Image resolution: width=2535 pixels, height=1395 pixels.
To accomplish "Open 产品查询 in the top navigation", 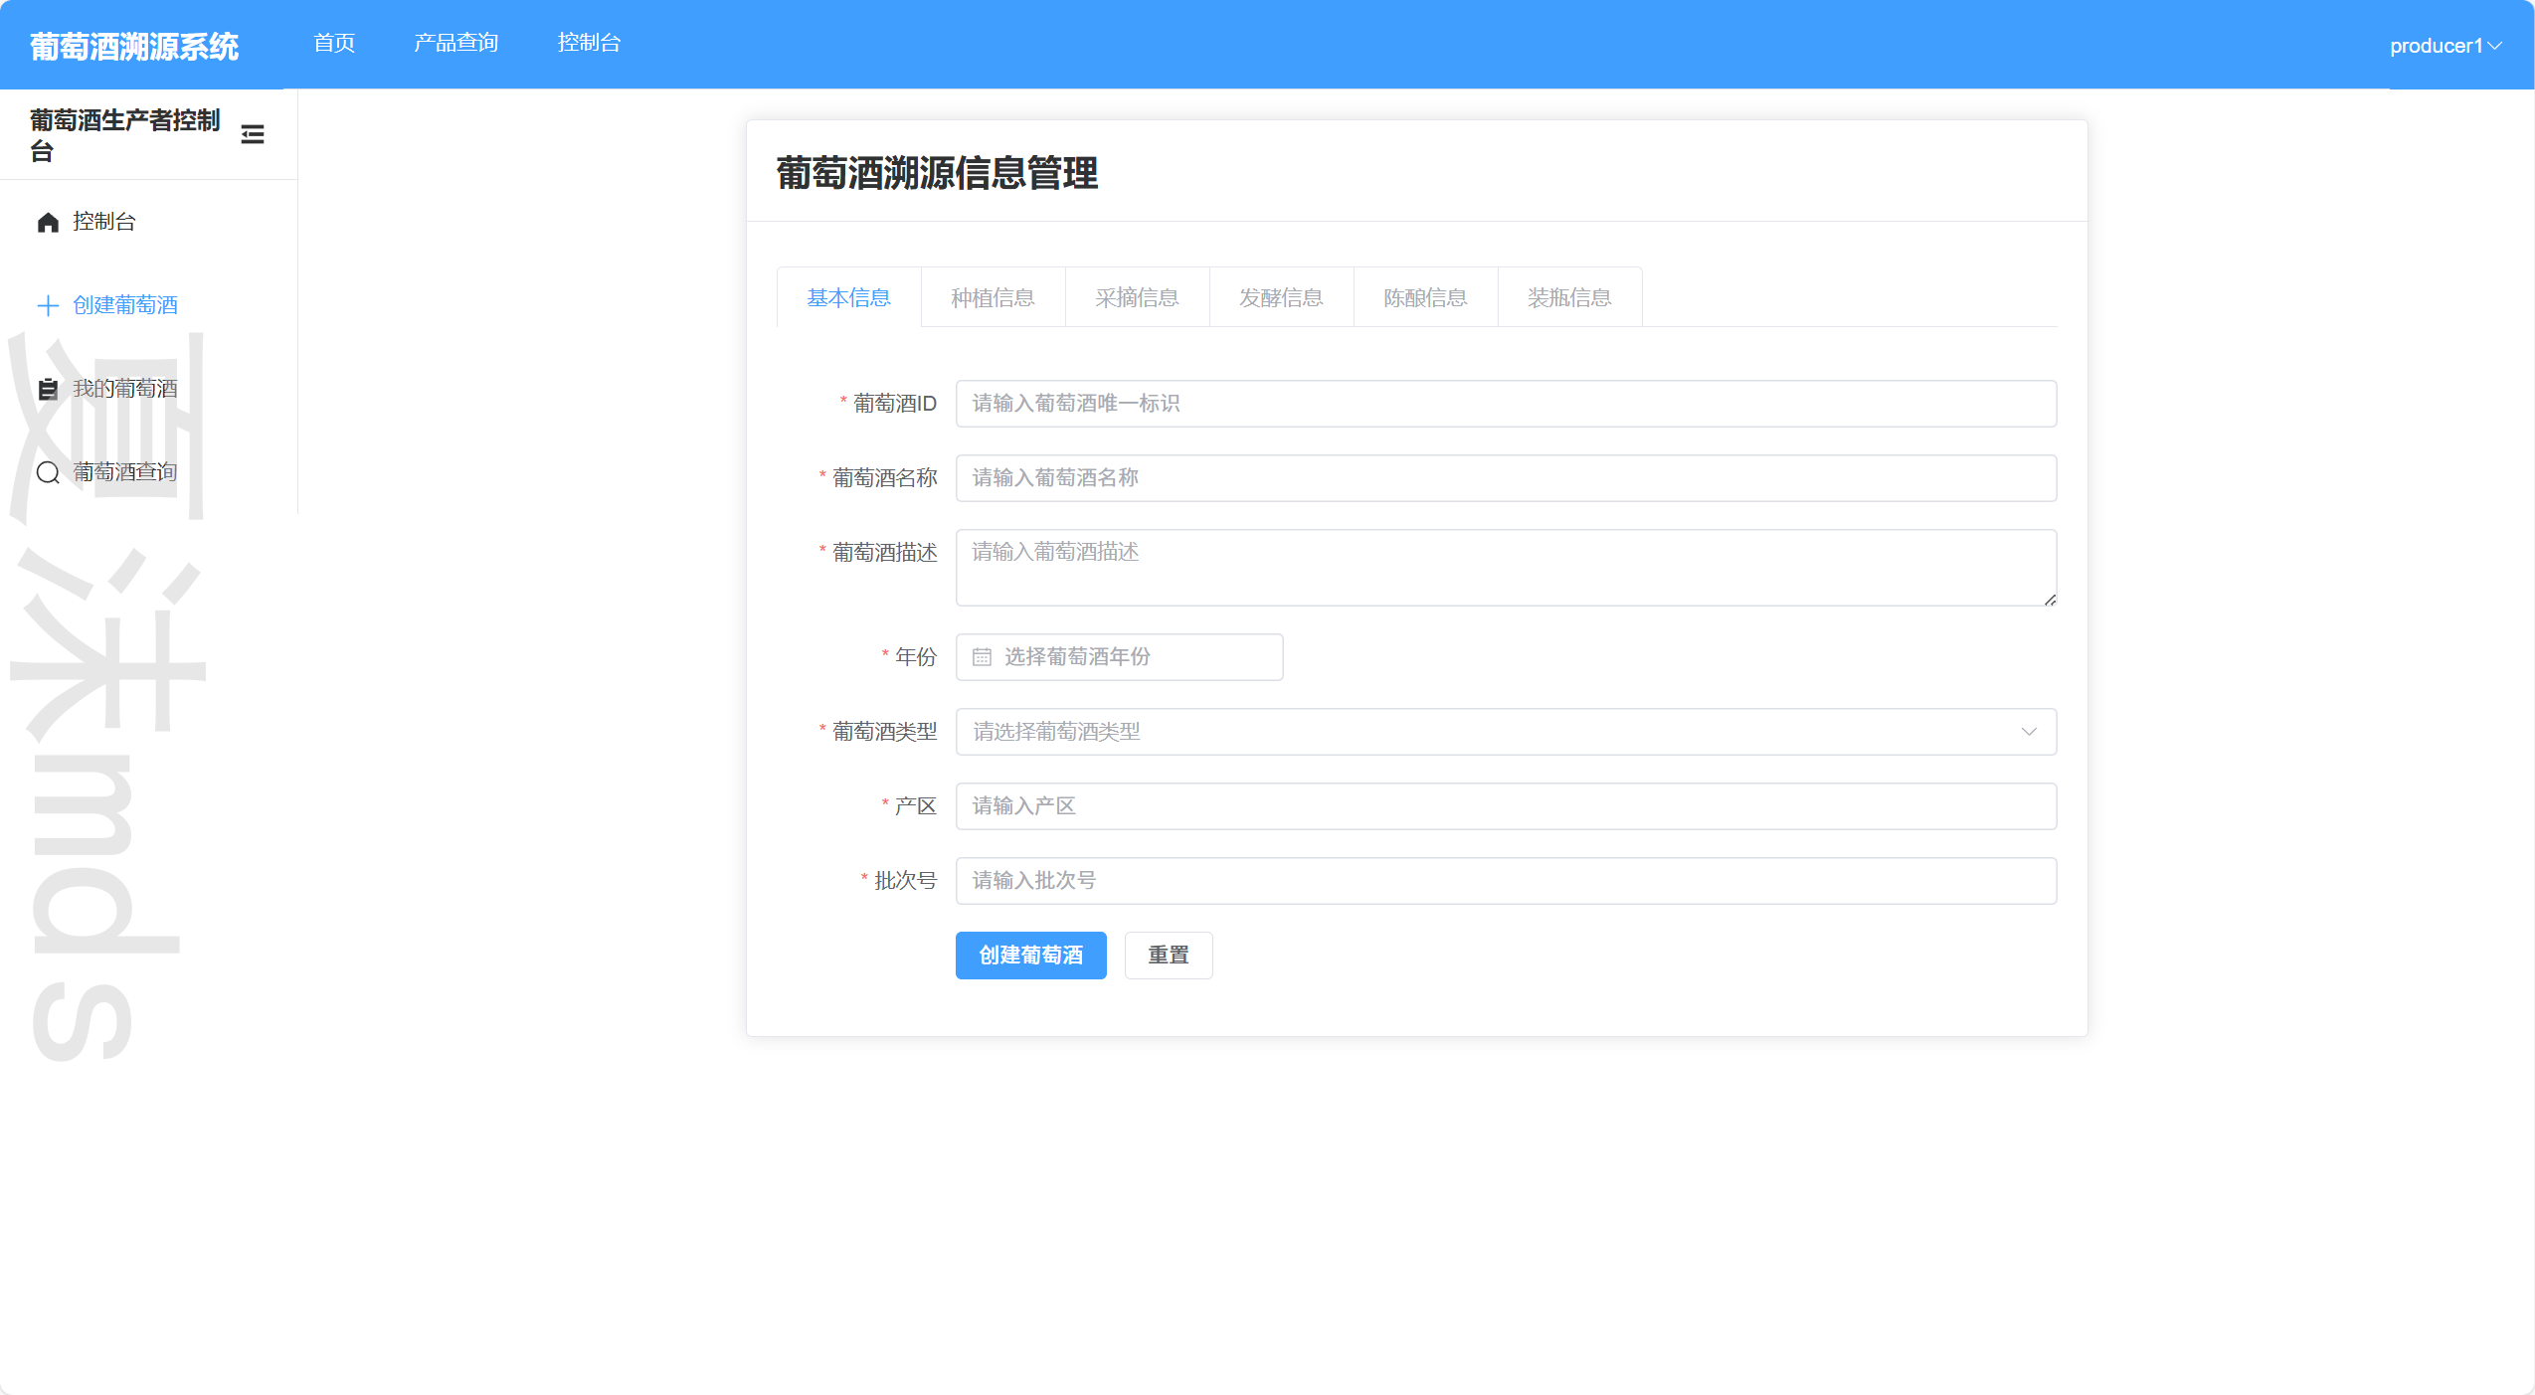I will pyautogui.click(x=455, y=43).
